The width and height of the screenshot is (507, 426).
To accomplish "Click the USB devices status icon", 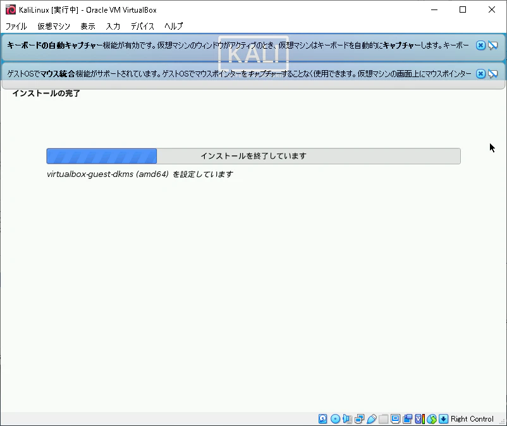I will (372, 419).
